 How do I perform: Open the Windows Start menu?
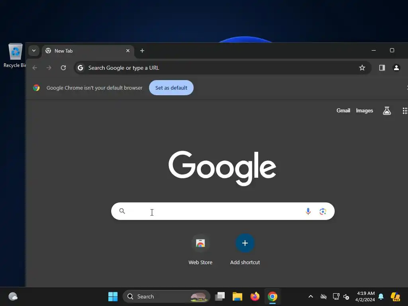(113, 296)
